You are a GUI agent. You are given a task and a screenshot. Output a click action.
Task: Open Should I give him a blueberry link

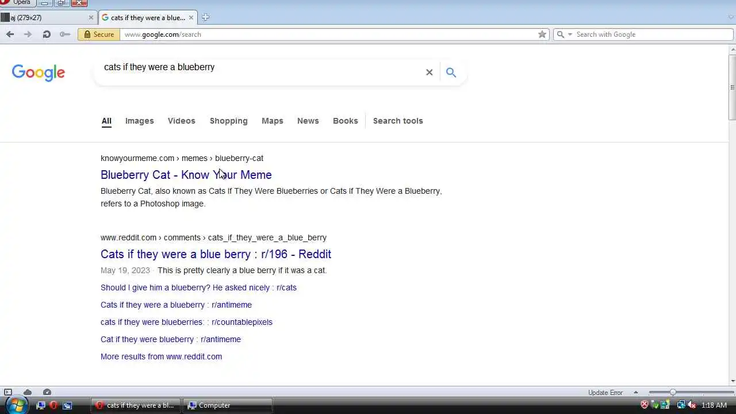[198, 287]
